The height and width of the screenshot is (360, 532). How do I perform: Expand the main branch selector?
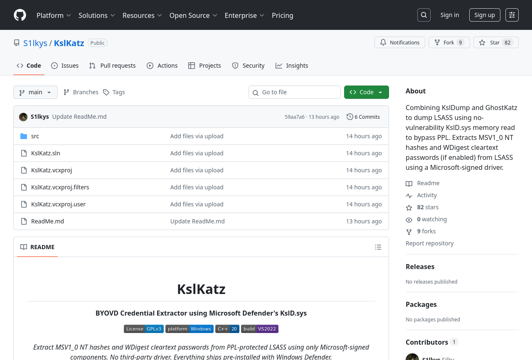coord(35,92)
